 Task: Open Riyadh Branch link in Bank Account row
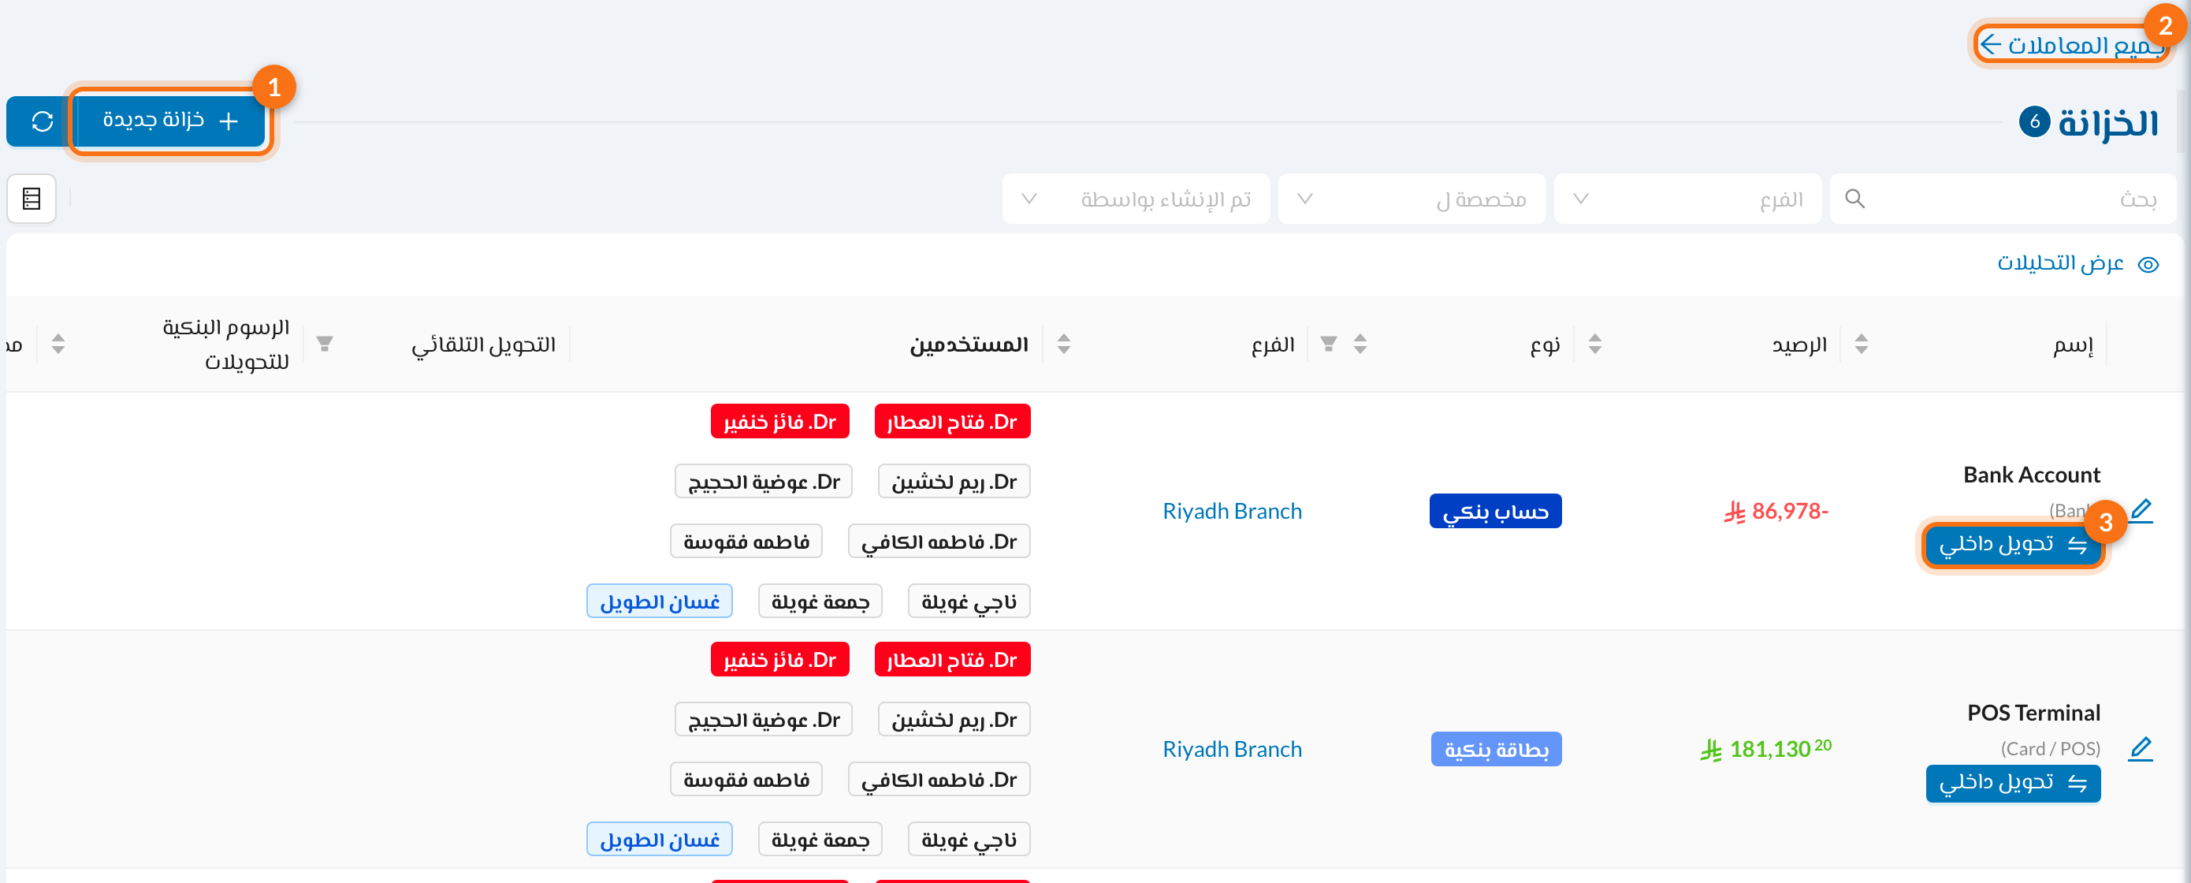(1232, 510)
